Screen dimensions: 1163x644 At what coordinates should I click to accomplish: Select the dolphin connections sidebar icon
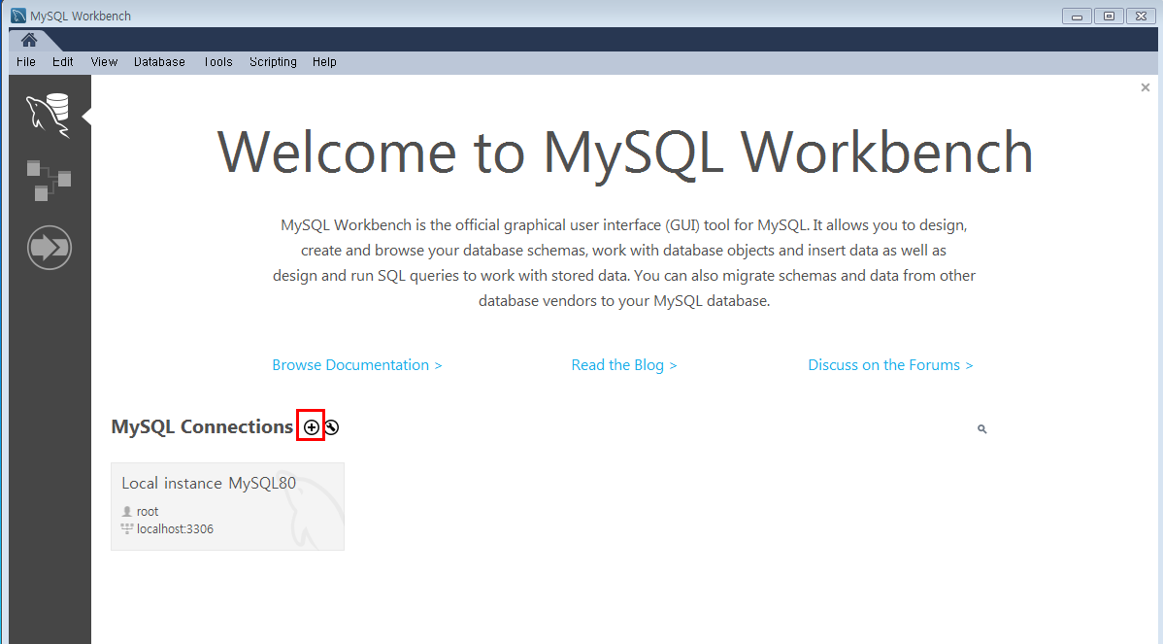[x=49, y=115]
